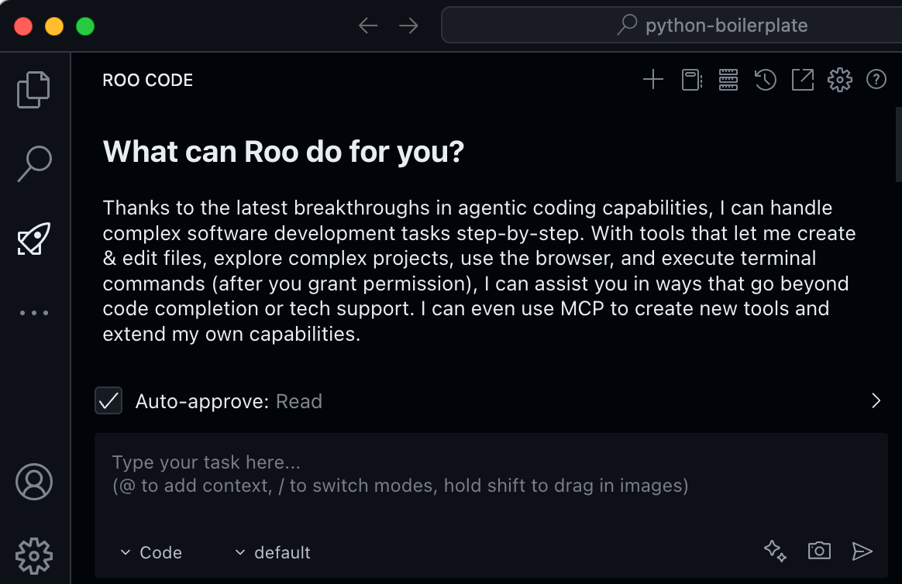Open task History clock icon
902x584 pixels.
pos(765,80)
